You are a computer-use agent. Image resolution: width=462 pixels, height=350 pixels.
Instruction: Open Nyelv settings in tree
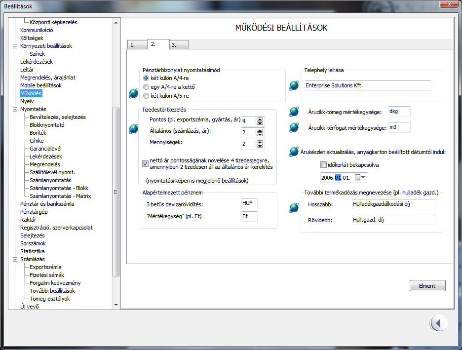pos(27,101)
